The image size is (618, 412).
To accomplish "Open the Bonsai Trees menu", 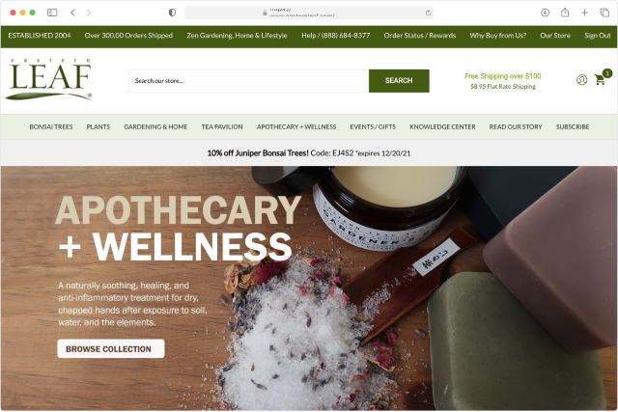I will [x=51, y=126].
